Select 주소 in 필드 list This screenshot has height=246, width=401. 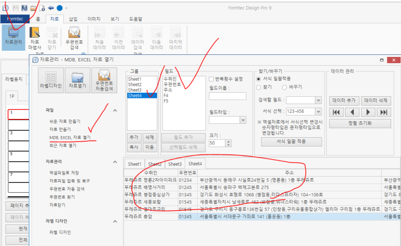[168, 90]
